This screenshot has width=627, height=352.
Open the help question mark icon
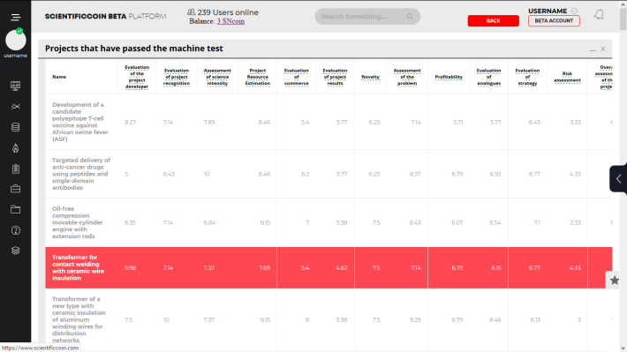(x=16, y=230)
